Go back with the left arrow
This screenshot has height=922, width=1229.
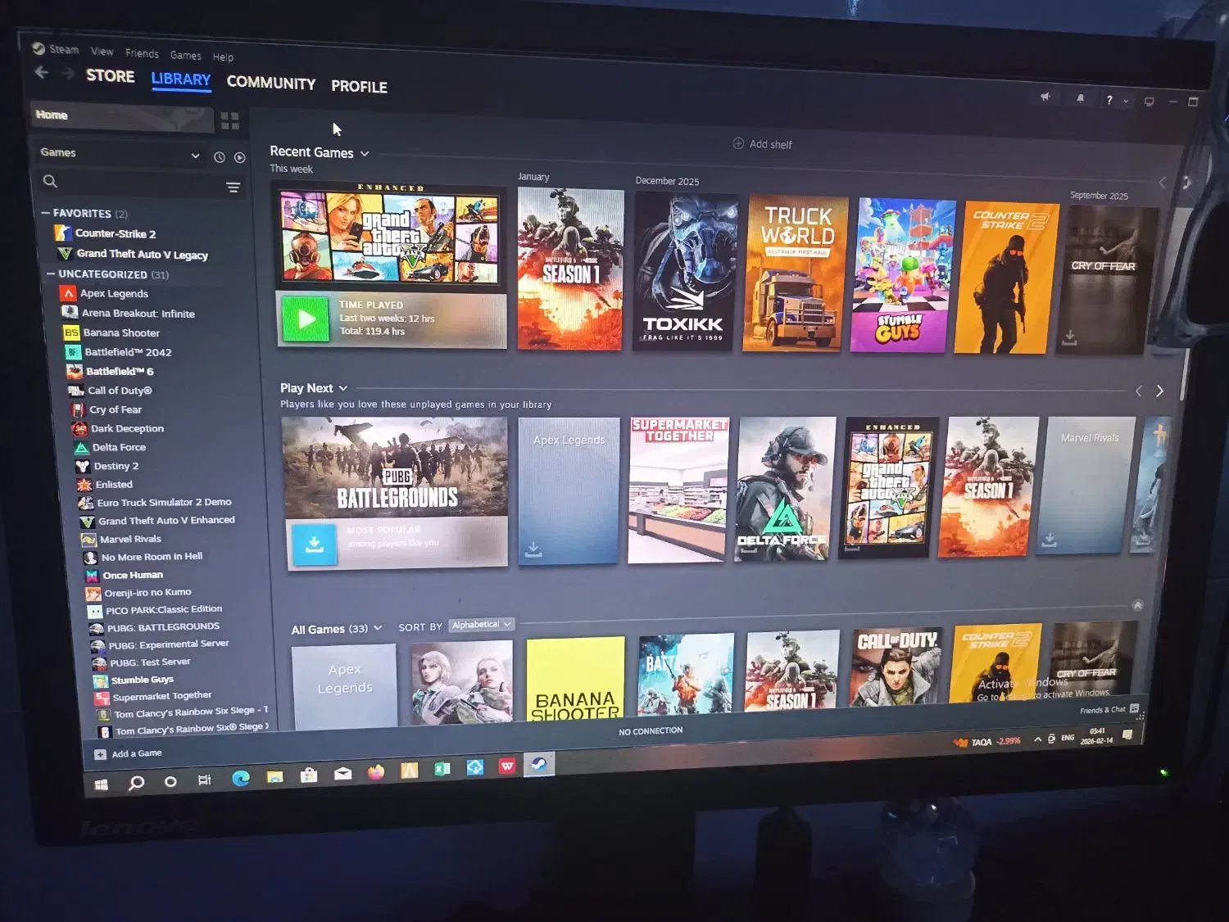[x=42, y=73]
